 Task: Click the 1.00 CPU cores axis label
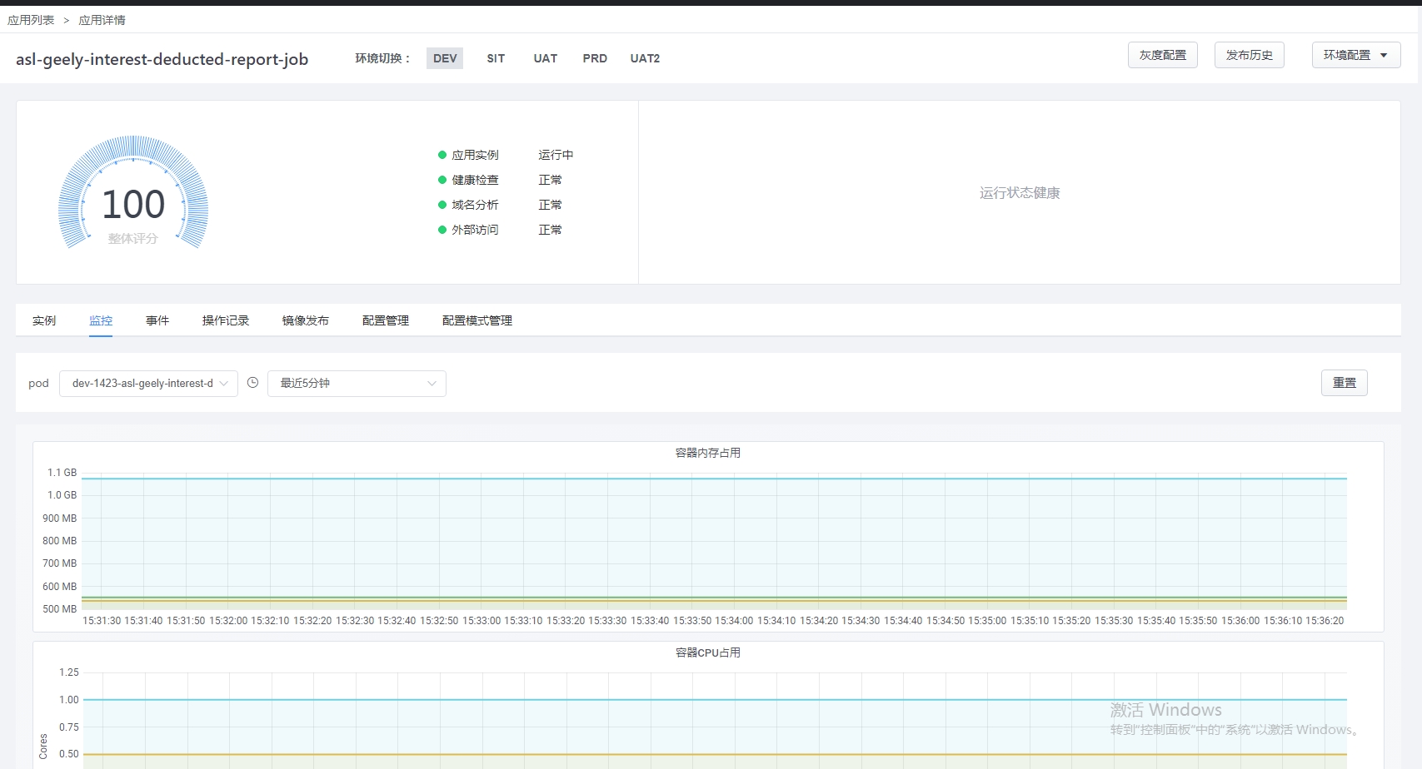[x=69, y=700]
